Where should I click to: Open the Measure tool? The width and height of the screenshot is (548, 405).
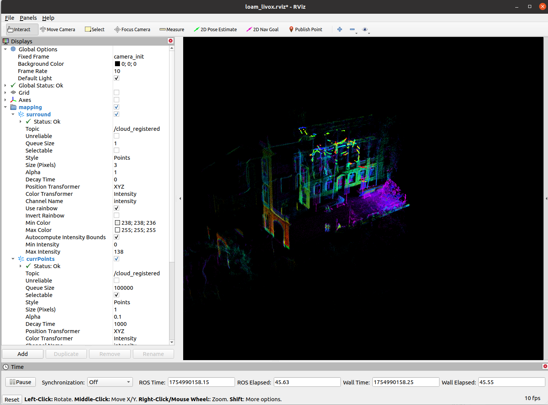[x=172, y=29]
